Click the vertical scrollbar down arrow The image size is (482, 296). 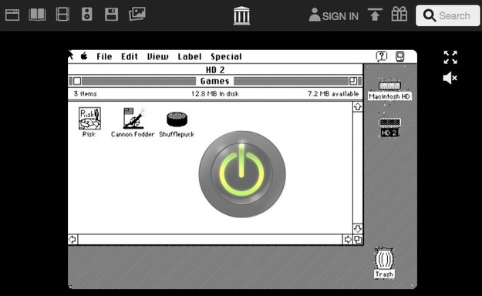(x=358, y=228)
